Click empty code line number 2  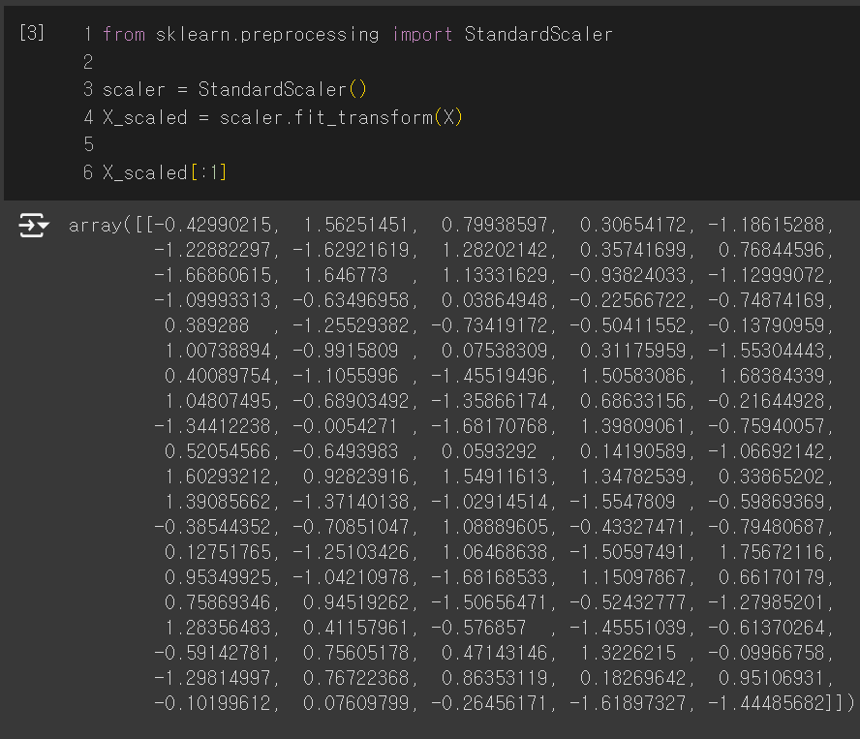click(x=88, y=62)
